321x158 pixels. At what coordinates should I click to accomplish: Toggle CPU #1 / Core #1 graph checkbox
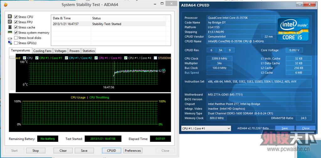click(x=37, y=58)
